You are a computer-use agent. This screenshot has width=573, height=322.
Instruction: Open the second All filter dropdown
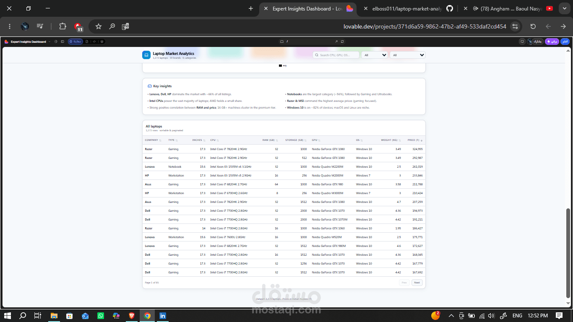coord(408,55)
